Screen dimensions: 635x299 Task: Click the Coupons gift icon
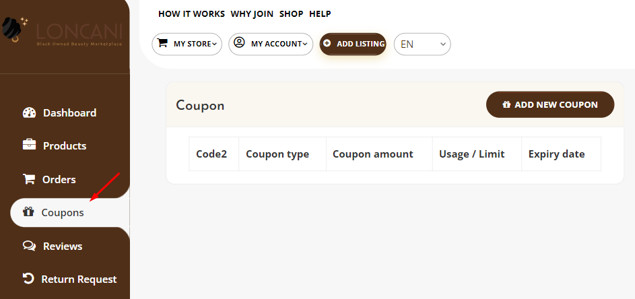point(28,211)
